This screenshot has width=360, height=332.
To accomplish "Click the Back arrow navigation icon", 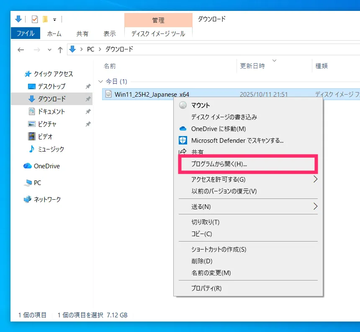I will [x=21, y=50].
